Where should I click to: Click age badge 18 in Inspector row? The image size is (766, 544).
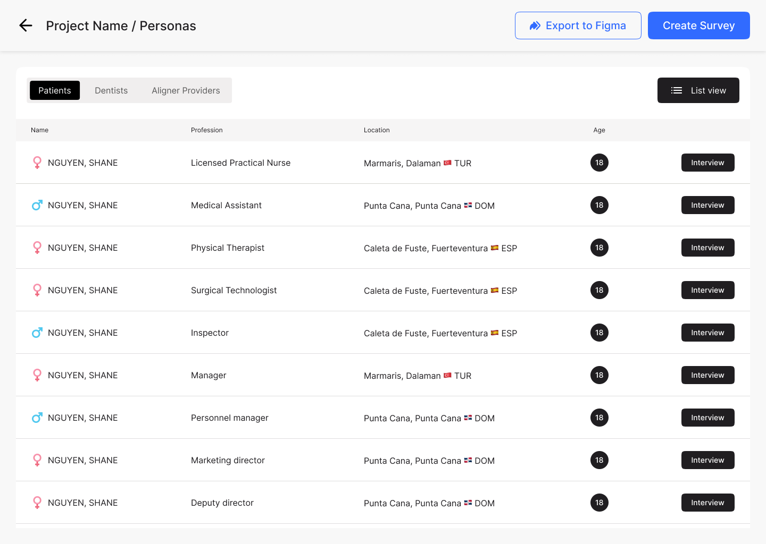(600, 333)
